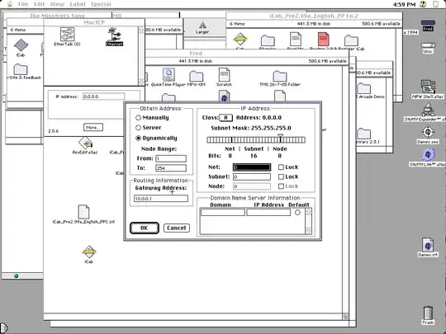Click OK to confirm MacTCP settings
Image resolution: width=446 pixels, height=334 pixels.
[x=145, y=228]
